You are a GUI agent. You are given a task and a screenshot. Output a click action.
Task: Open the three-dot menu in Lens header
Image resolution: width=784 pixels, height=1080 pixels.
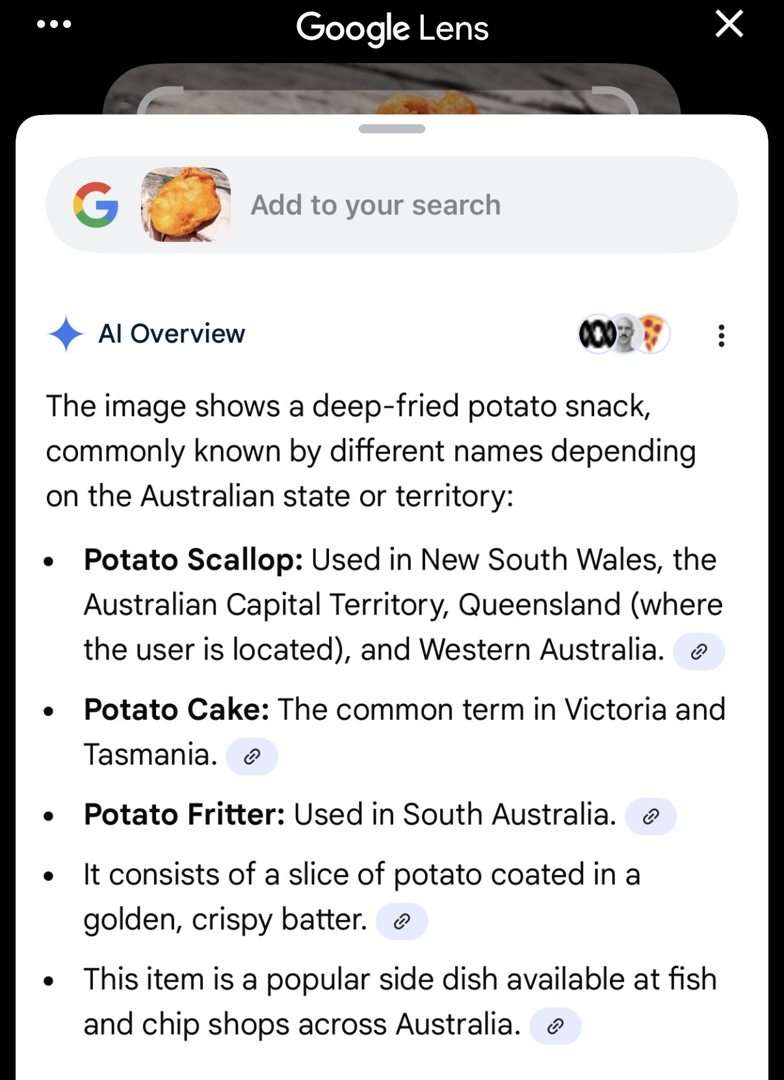coord(54,25)
